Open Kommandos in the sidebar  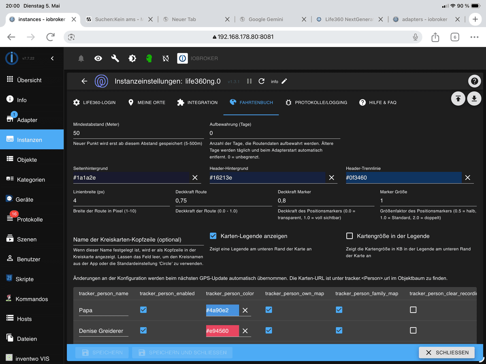[x=32, y=299]
